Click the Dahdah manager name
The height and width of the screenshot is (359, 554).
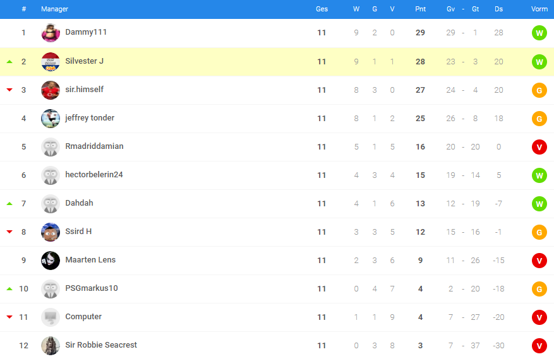(x=79, y=203)
